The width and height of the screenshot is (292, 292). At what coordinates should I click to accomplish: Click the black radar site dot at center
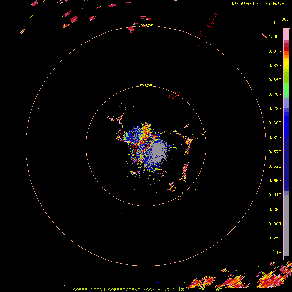click(x=146, y=146)
